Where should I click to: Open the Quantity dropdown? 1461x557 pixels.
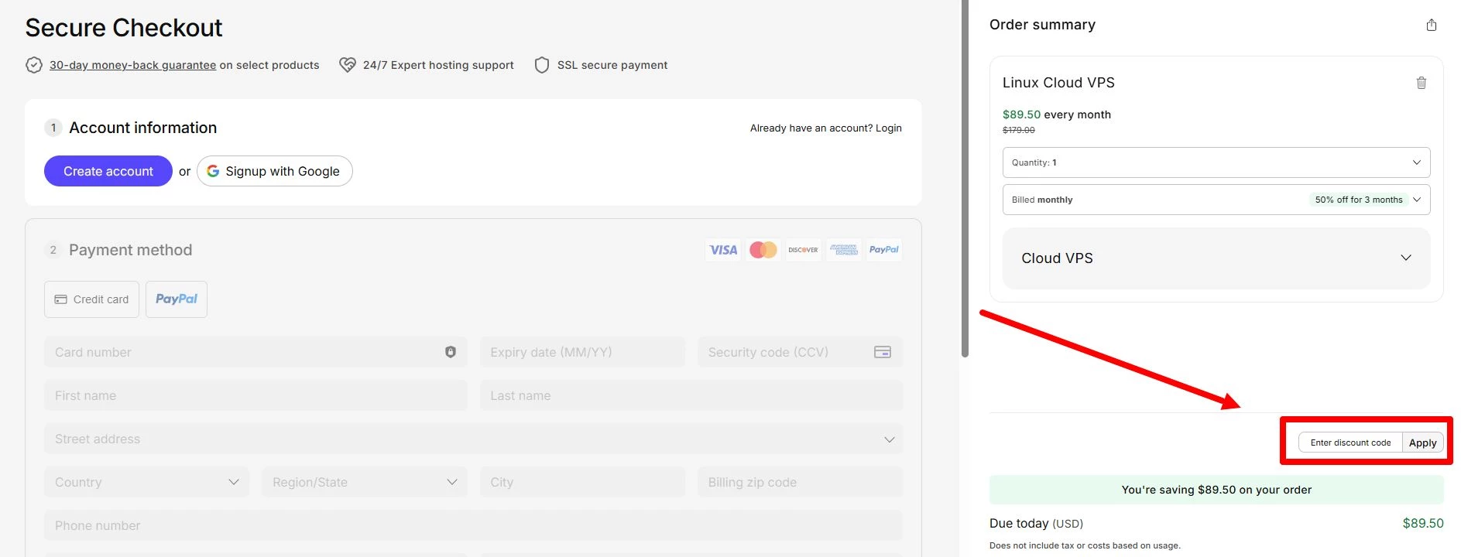(1216, 162)
